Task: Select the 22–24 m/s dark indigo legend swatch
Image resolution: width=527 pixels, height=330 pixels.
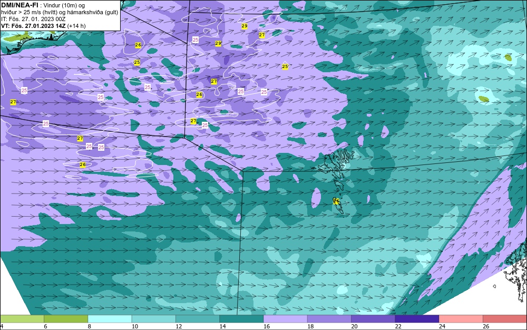Action: point(417,318)
